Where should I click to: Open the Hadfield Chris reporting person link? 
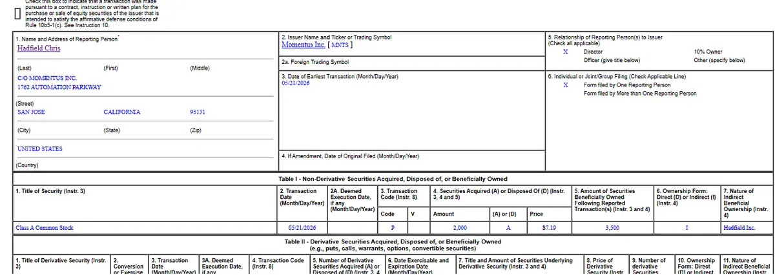pyautogui.click(x=39, y=48)
